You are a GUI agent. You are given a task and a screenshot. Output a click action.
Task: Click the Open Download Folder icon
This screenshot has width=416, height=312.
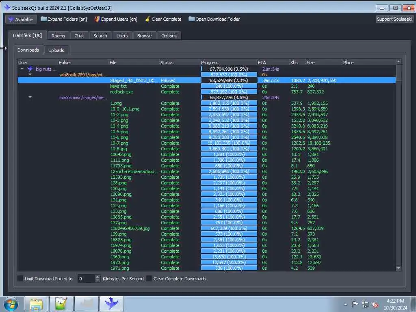(192, 19)
